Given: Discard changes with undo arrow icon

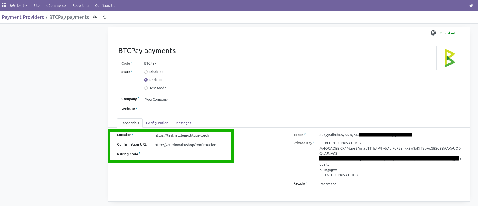Looking at the screenshot, I should tap(105, 17).
